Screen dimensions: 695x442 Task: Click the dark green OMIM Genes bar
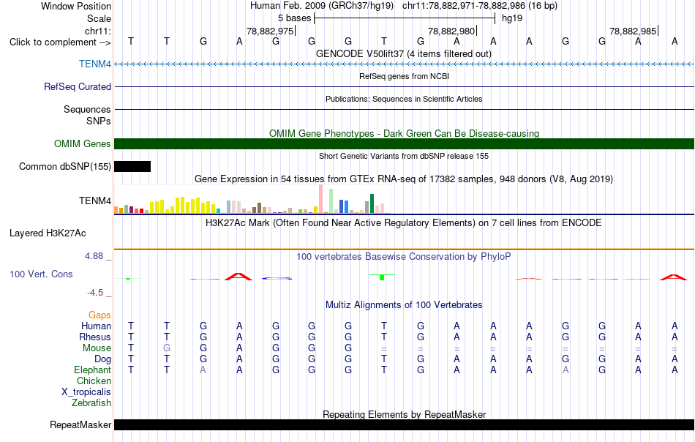pos(404,143)
